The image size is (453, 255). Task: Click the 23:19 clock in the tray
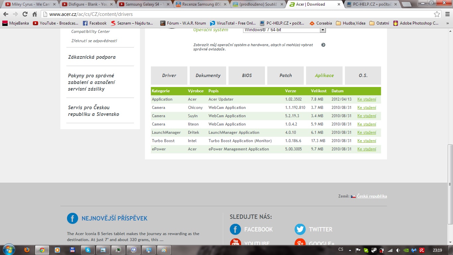tap(437, 250)
